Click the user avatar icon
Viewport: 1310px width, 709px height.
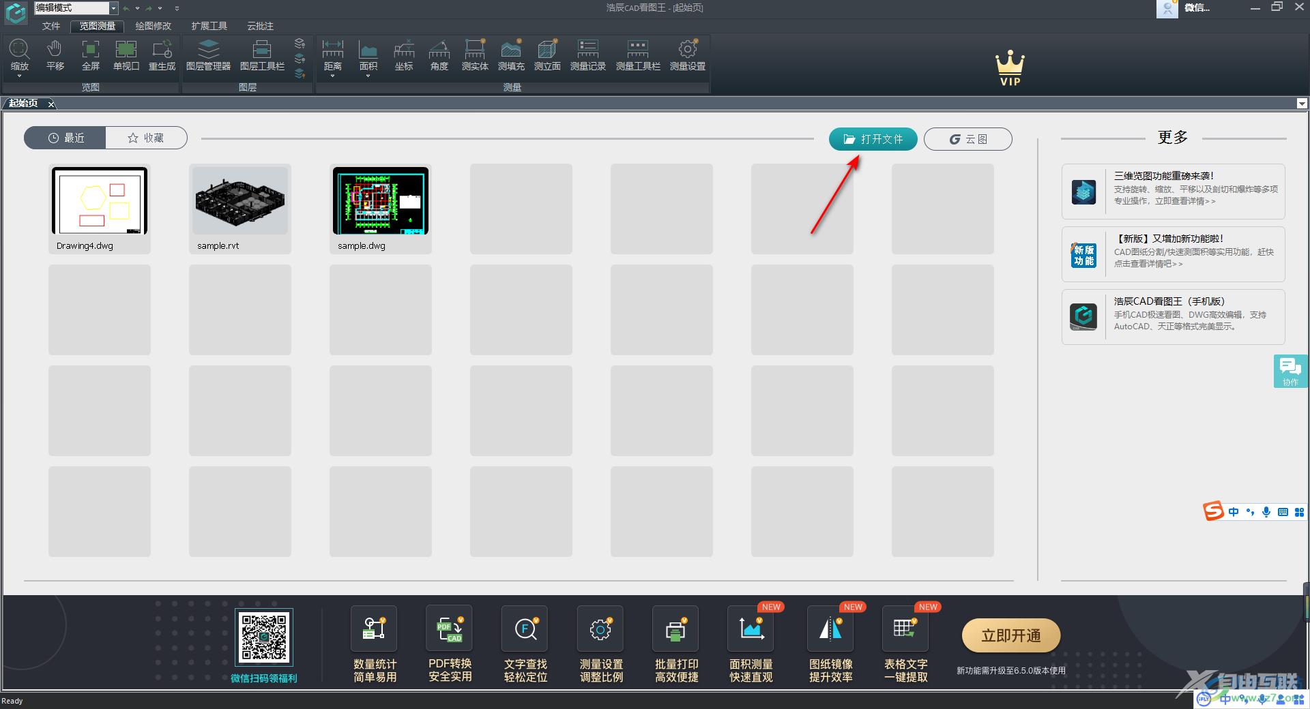click(1167, 8)
